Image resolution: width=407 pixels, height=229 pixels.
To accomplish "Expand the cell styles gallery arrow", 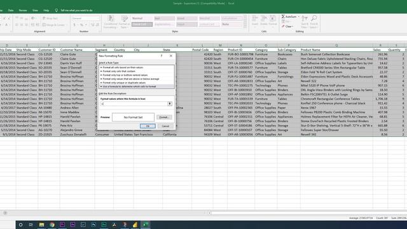I will click(x=245, y=27).
